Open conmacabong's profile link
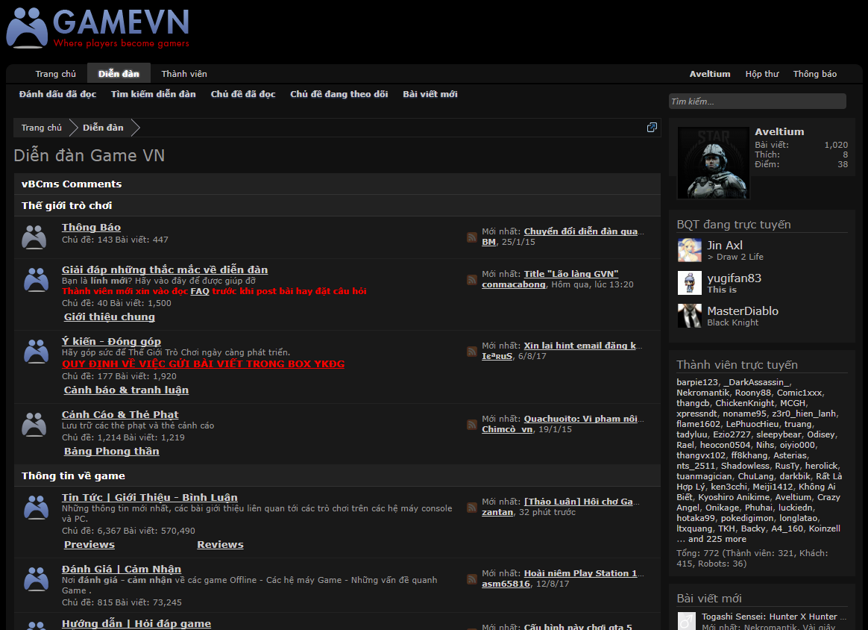 point(513,285)
